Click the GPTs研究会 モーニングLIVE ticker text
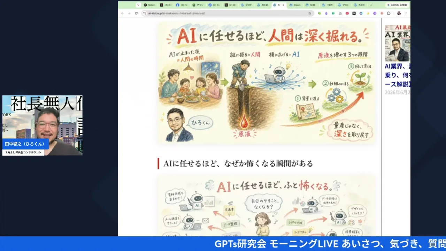446x251 pixels. [x=330, y=244]
